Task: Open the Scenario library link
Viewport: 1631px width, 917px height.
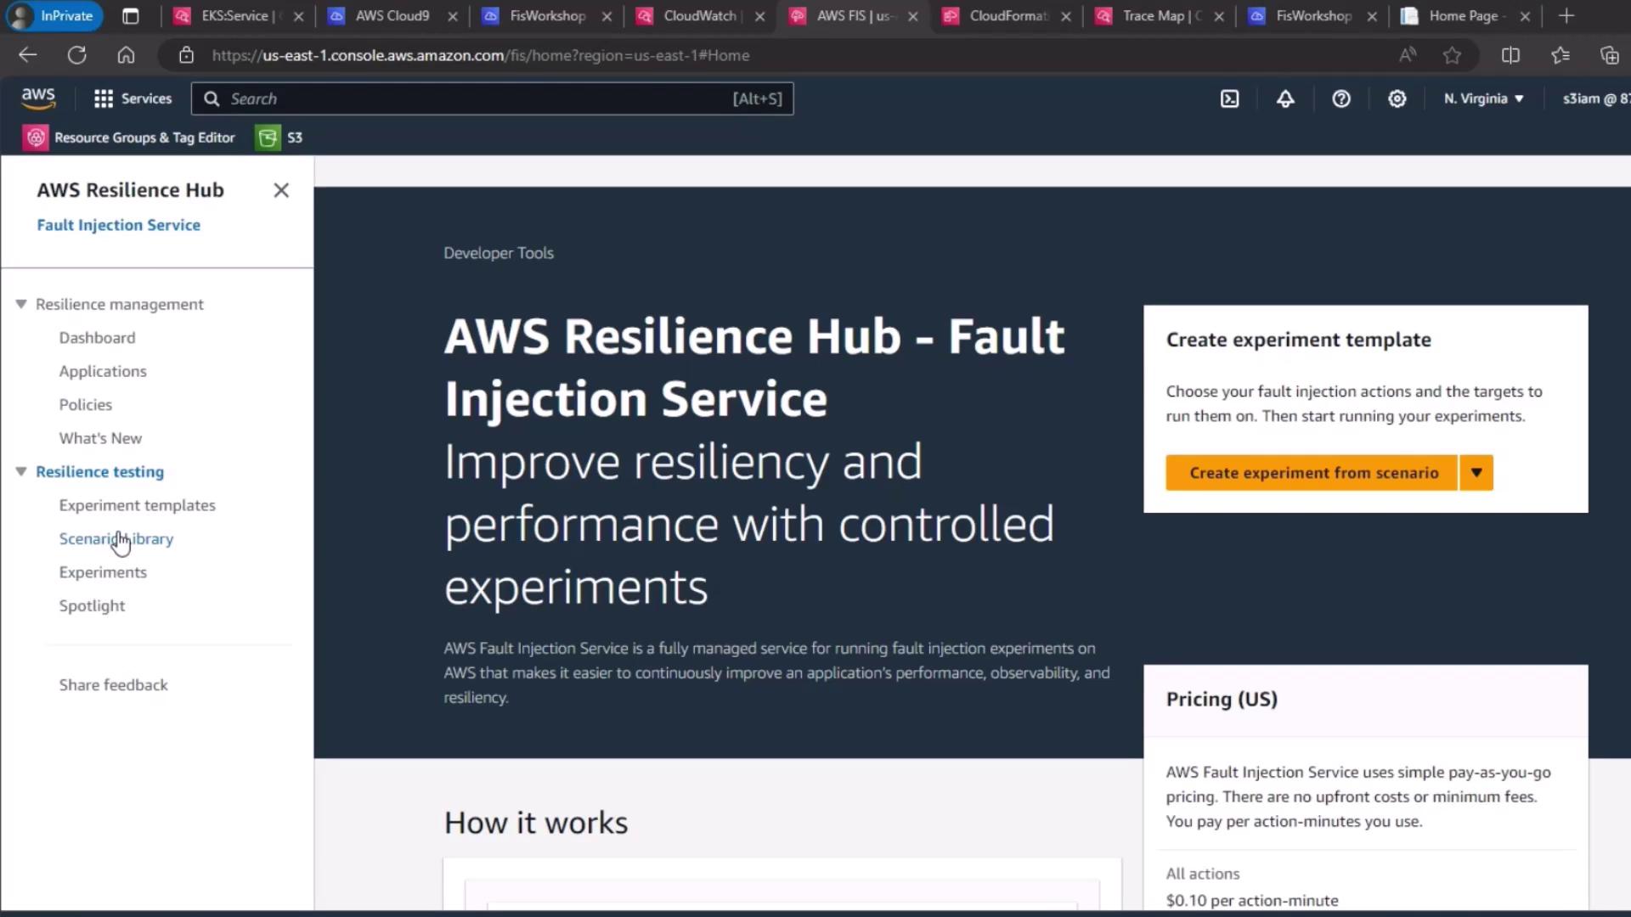Action: 116,538
